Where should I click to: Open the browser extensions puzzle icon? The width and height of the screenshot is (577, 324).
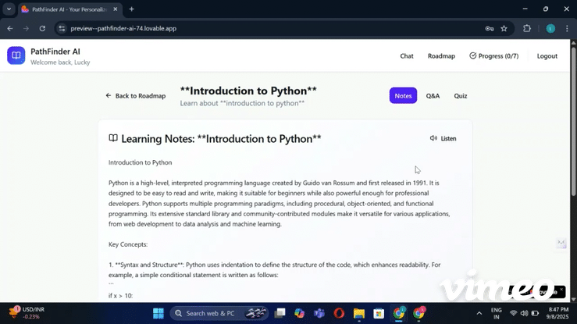(x=527, y=28)
